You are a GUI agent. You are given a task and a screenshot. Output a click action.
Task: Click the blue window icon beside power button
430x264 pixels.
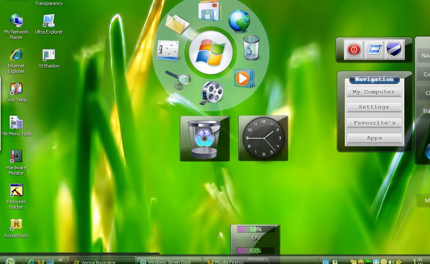point(374,49)
